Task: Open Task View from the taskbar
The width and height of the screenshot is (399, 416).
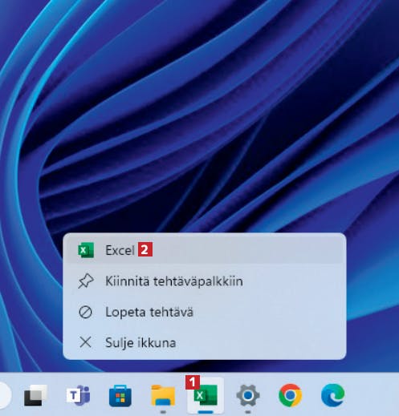Action: [35, 395]
